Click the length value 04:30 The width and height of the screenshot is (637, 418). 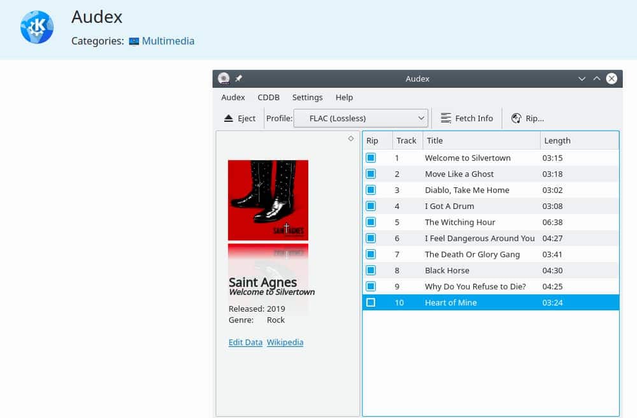[552, 271]
